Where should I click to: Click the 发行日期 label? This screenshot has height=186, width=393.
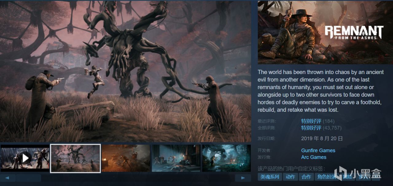coord(267,139)
